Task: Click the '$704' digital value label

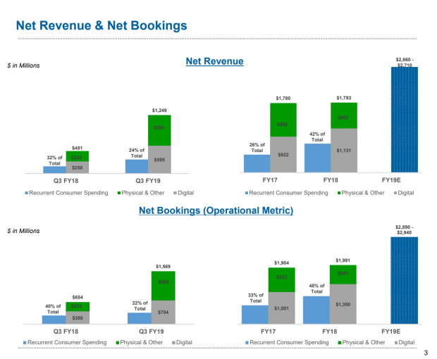Action: point(163,313)
